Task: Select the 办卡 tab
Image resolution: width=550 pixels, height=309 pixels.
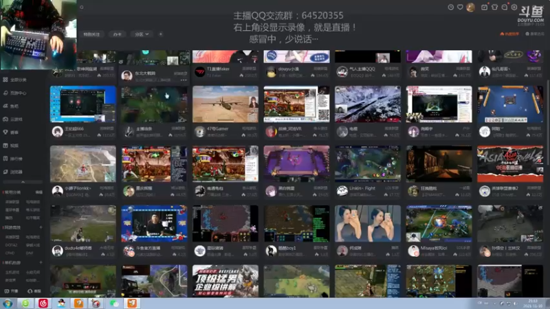Action: pyautogui.click(x=117, y=34)
